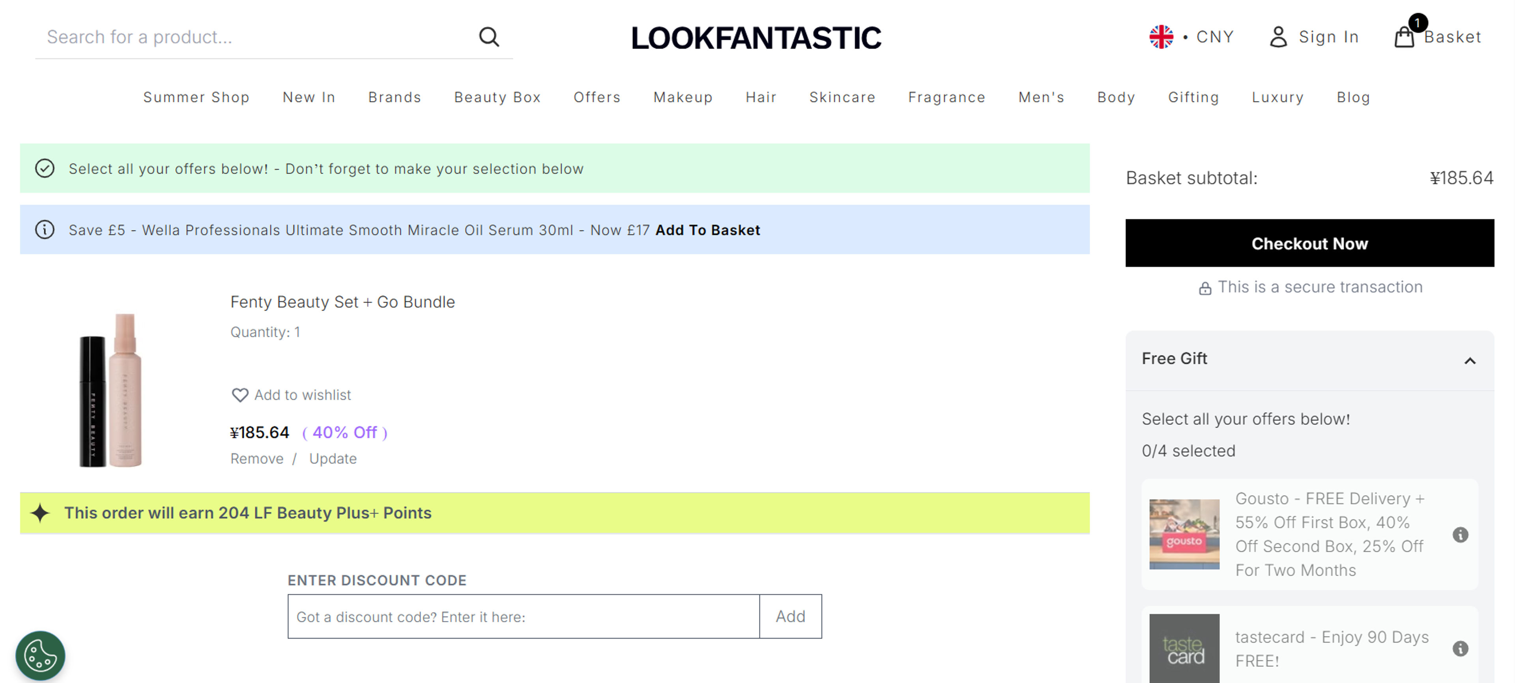Show info for tastecard offer
This screenshot has height=683, width=1515.
pos(1460,648)
